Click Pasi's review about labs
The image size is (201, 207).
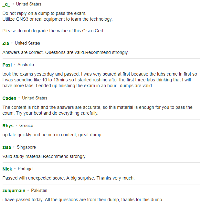coord(100,80)
